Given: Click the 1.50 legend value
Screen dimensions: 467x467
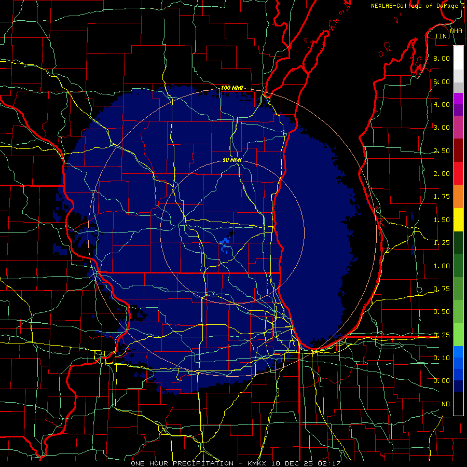Looking at the screenshot, I should tap(442, 220).
